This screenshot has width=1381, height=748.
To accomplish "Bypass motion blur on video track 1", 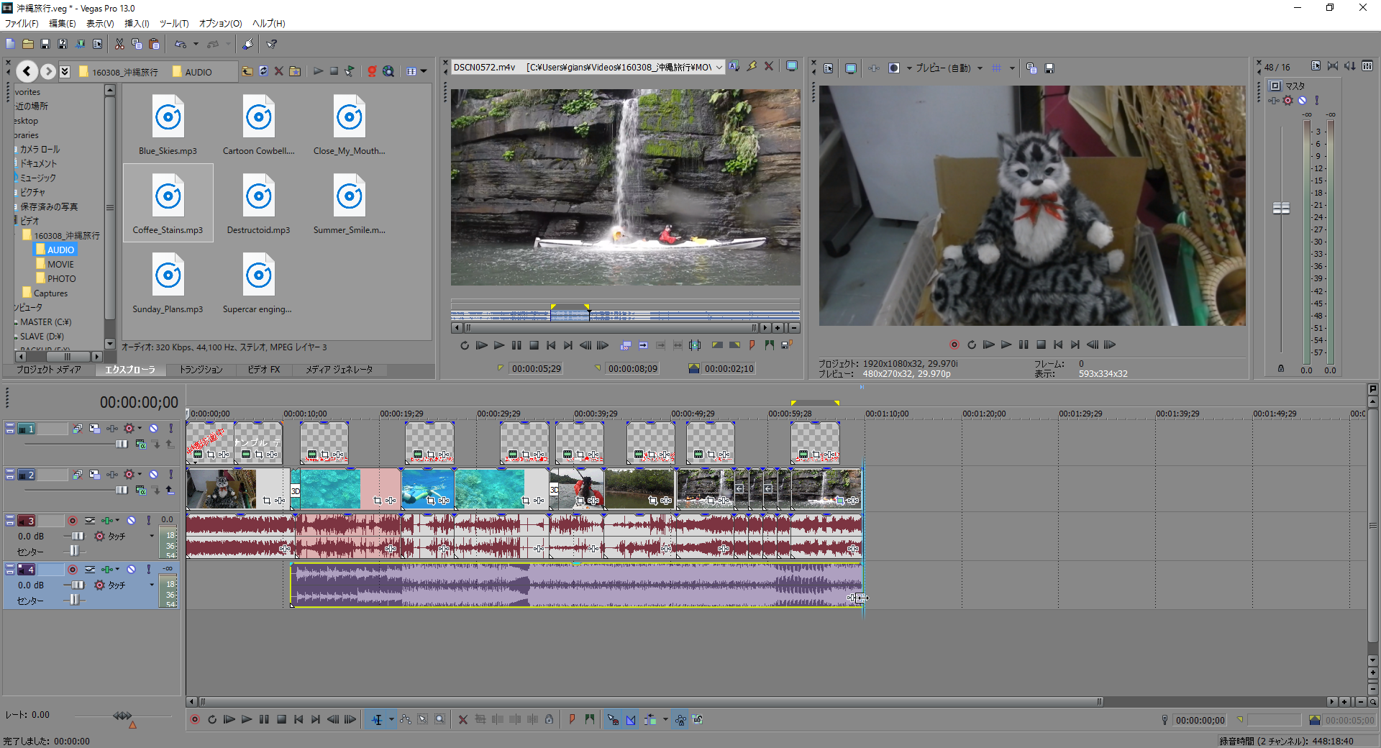I will tap(77, 429).
